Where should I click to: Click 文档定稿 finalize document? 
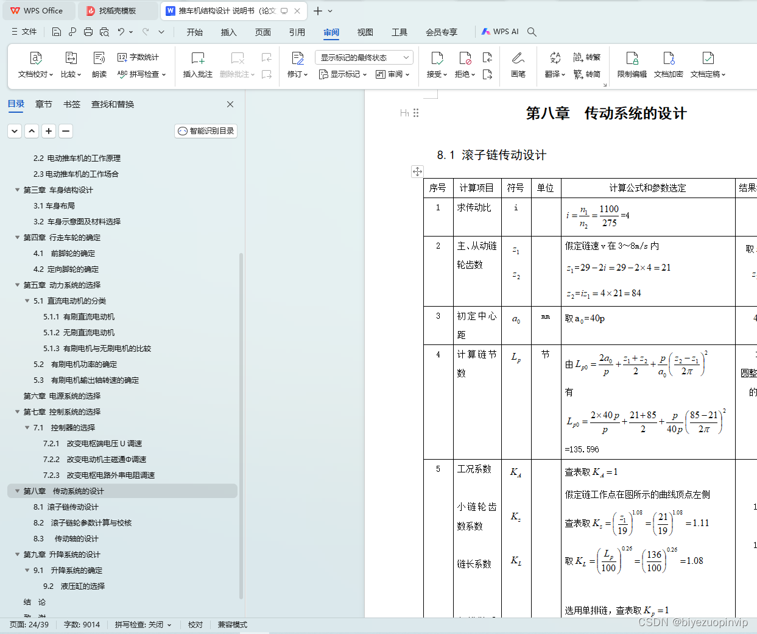pos(708,65)
